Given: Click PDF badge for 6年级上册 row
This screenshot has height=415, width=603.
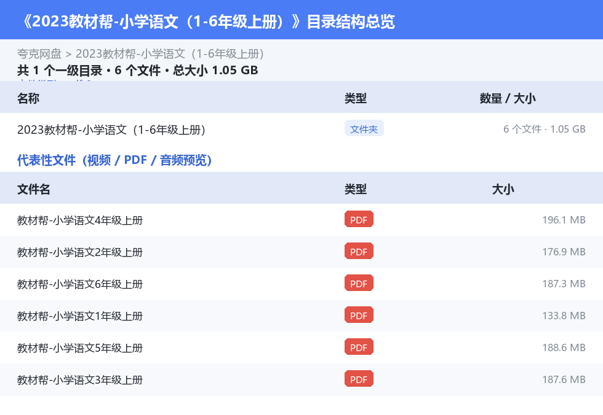Looking at the screenshot, I should coord(359,283).
